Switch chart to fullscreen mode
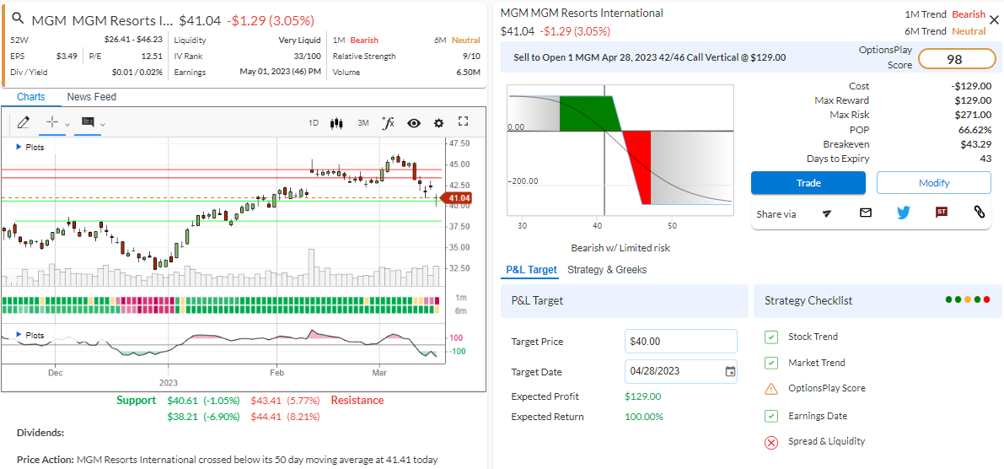Viewport: 1004px width, 469px height. point(464,121)
